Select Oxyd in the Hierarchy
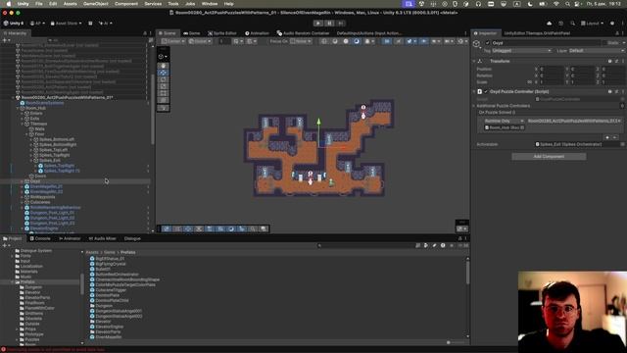 pos(35,181)
